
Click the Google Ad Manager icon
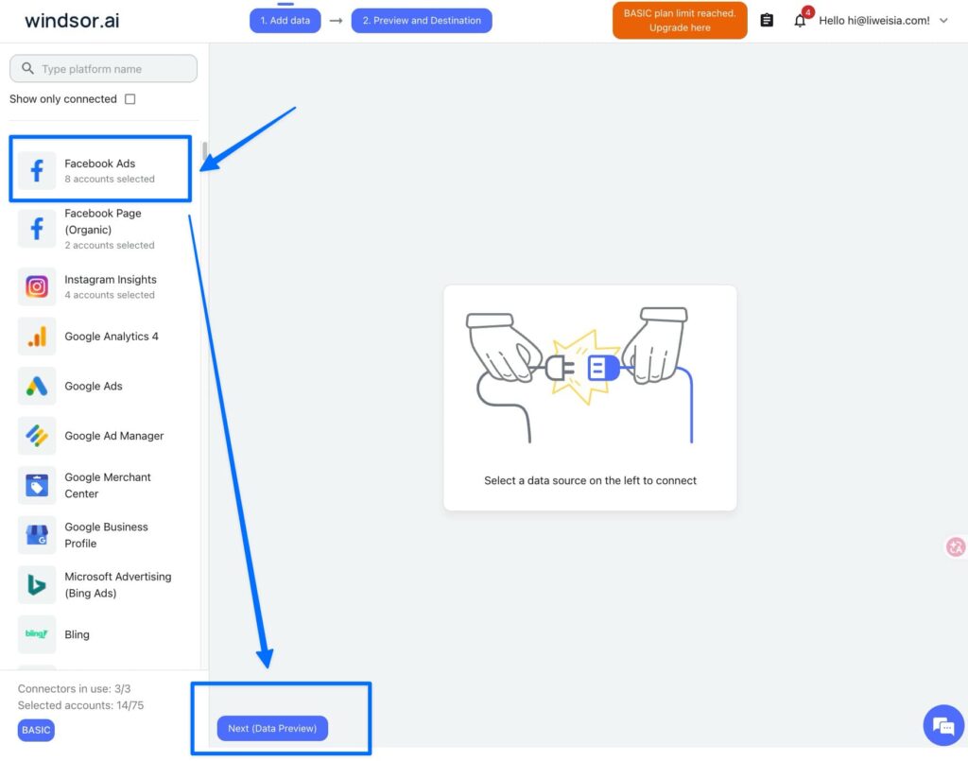[37, 436]
